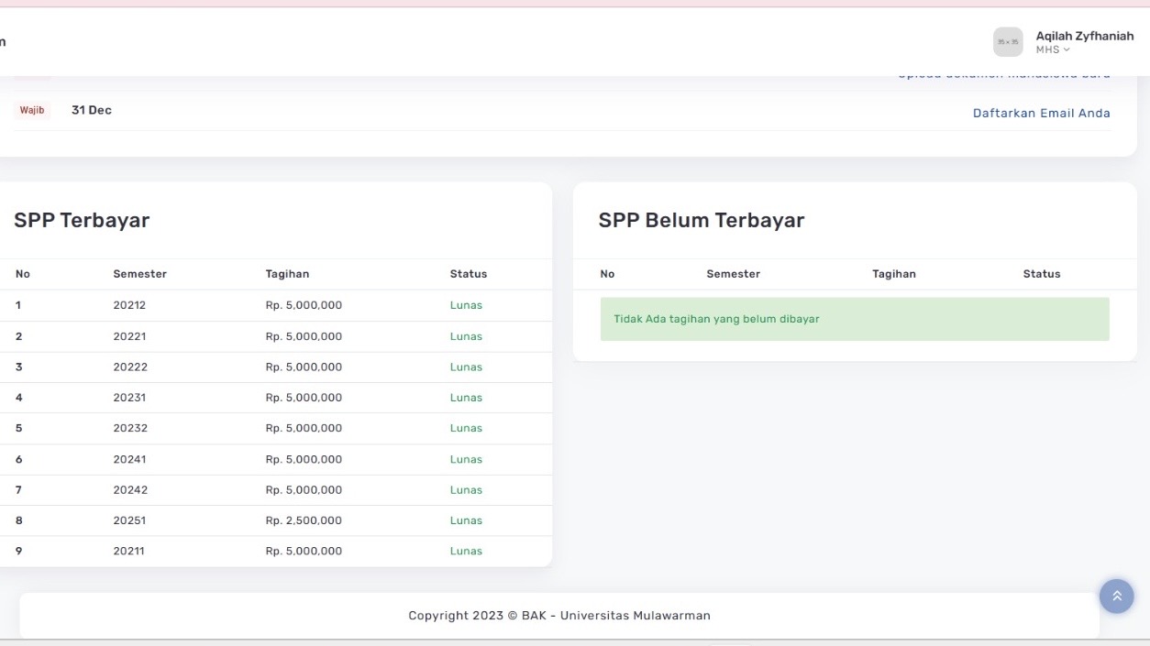Click the Status header in SPP Belum Terbayar
This screenshot has height=646, width=1150.
1041,274
